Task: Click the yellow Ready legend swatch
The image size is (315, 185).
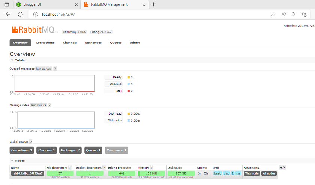Action: click(x=129, y=77)
